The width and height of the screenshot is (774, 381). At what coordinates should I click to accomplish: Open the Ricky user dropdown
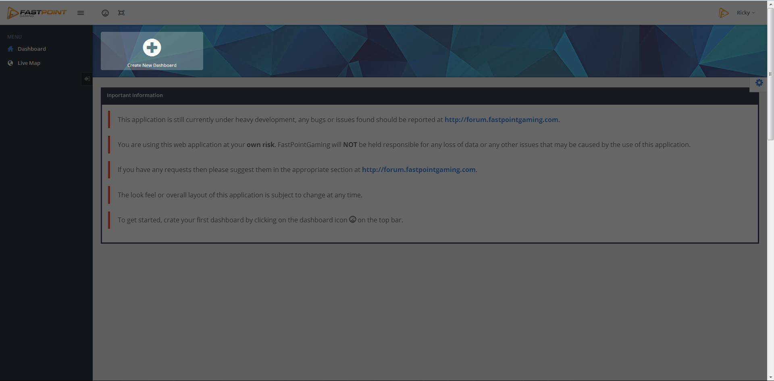point(745,13)
